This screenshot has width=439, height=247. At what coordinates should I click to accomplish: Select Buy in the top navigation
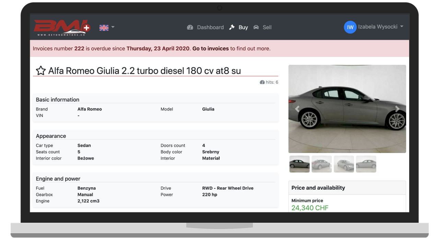click(243, 27)
